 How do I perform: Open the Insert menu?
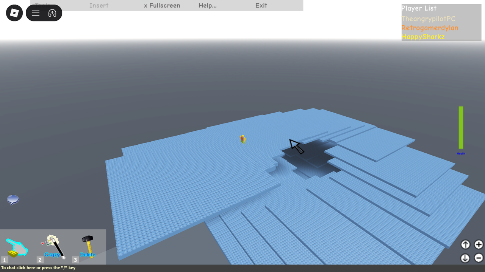pyautogui.click(x=99, y=5)
